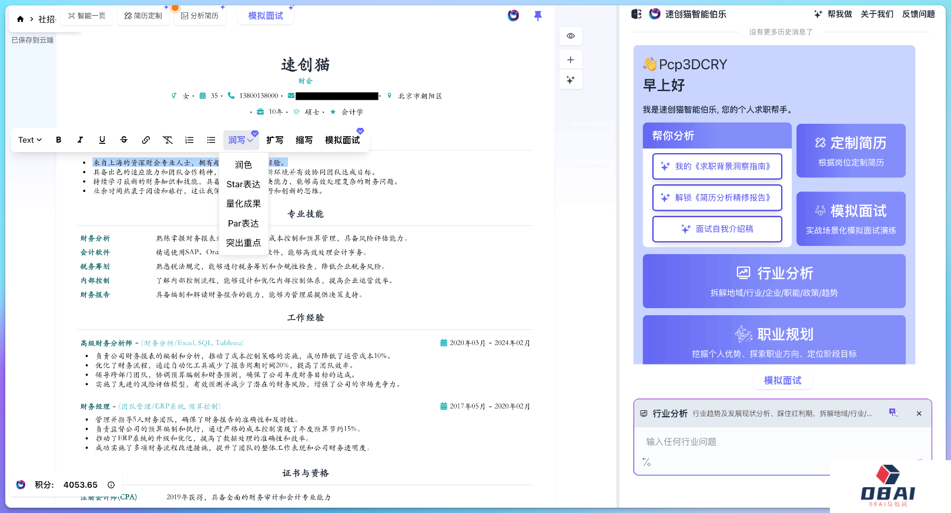Choose Star表达 from the rewrite menu
The height and width of the screenshot is (513, 951).
[x=243, y=184]
